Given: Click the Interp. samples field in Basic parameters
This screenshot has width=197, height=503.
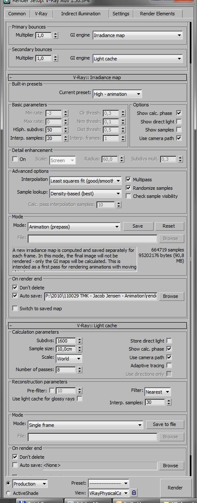Looking at the screenshot, I should click(54, 138).
